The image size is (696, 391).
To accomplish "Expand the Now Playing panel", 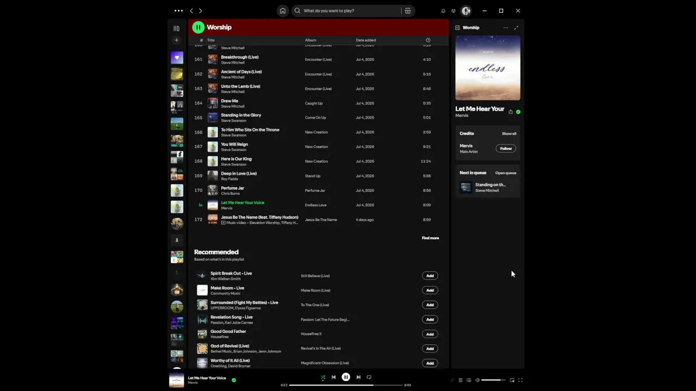I will [516, 28].
